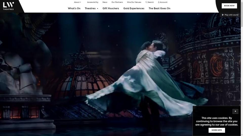The image size is (243, 136).
Task: Open the What's On menu item
Action: [74, 8]
